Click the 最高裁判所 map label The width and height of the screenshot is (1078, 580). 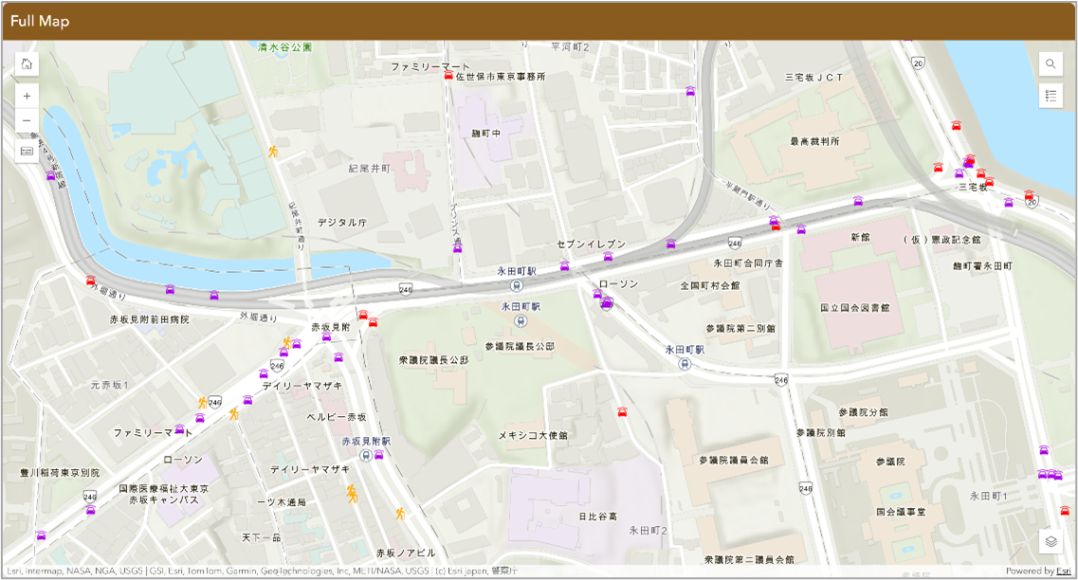point(814,141)
